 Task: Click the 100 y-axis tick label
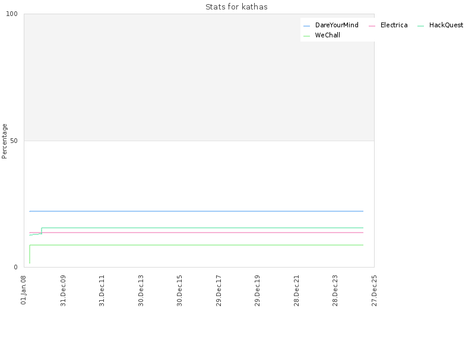12,14
